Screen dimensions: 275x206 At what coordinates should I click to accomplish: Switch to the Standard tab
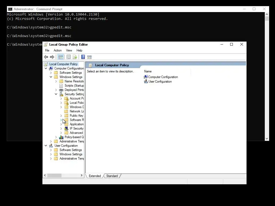click(112, 176)
